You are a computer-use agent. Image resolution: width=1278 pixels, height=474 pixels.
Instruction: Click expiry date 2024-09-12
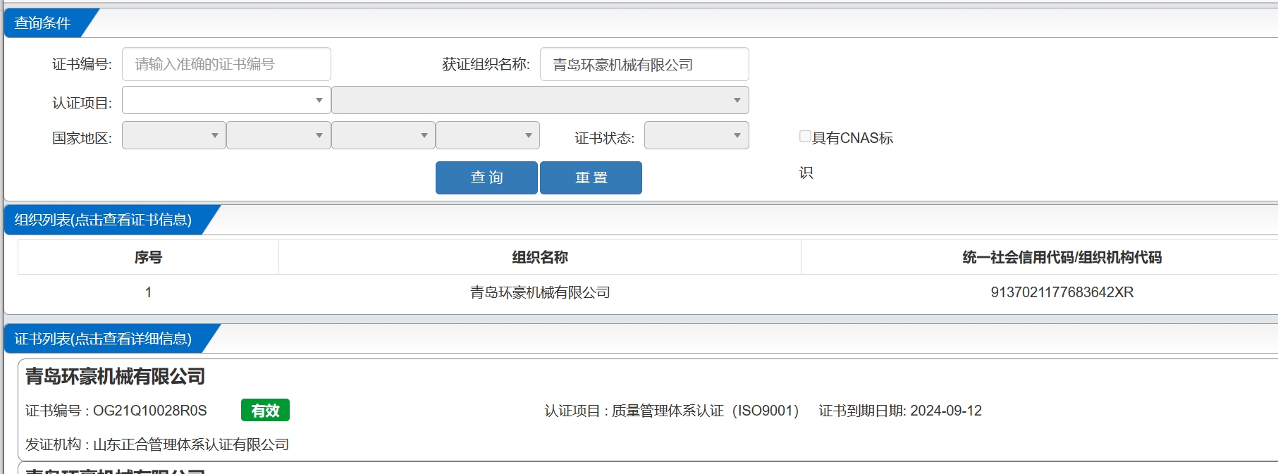(x=946, y=411)
